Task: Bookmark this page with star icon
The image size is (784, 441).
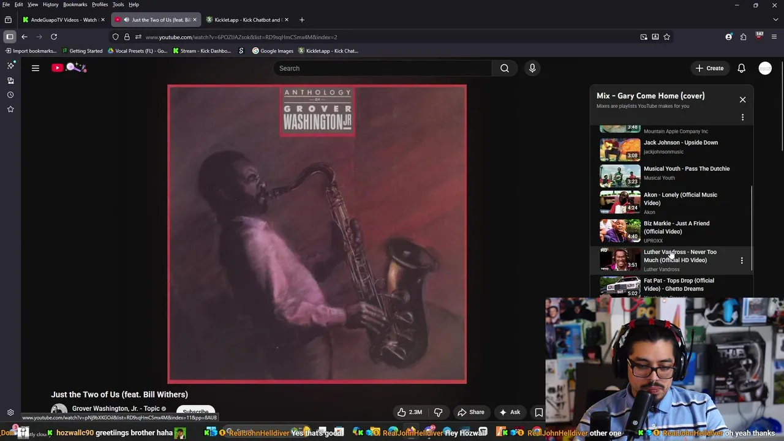Action: [x=666, y=37]
